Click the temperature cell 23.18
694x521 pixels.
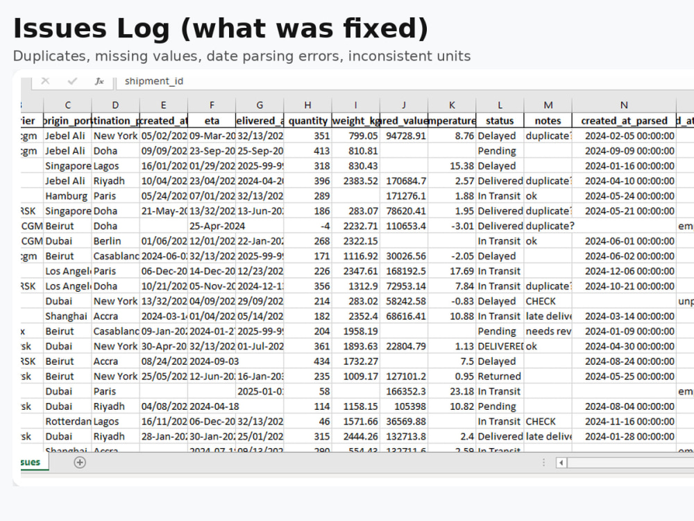[x=452, y=391]
